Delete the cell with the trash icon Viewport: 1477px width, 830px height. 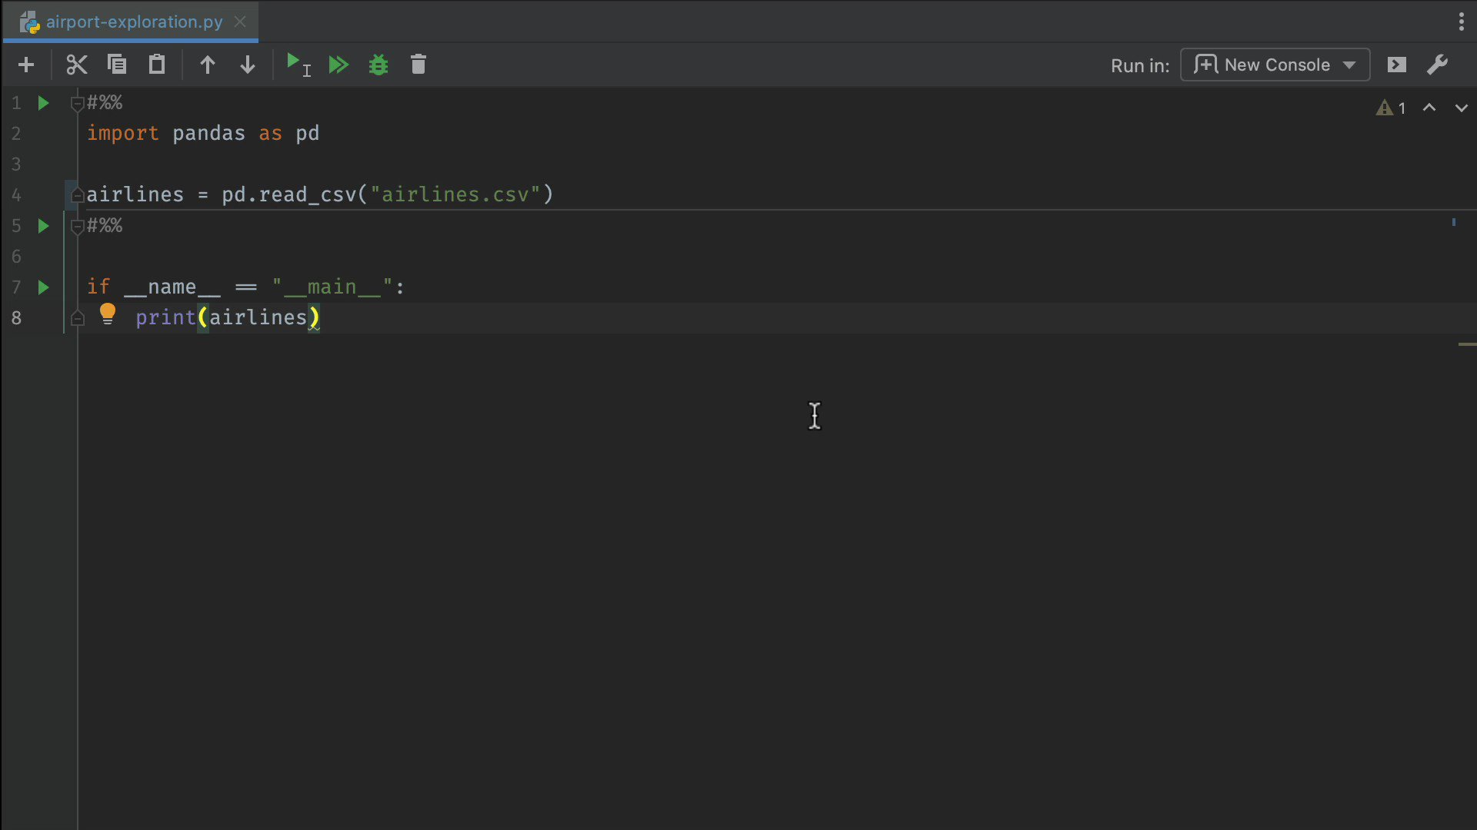418,65
